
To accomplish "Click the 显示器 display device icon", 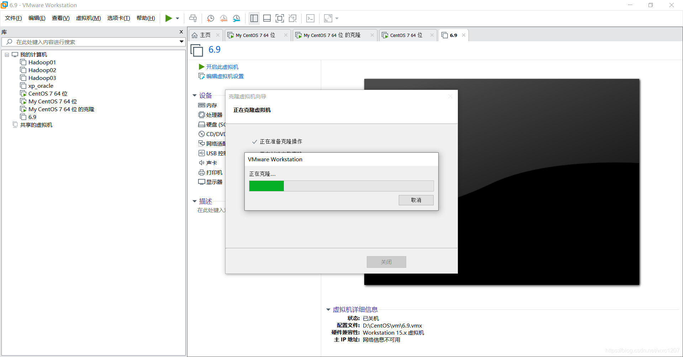I will tap(201, 182).
